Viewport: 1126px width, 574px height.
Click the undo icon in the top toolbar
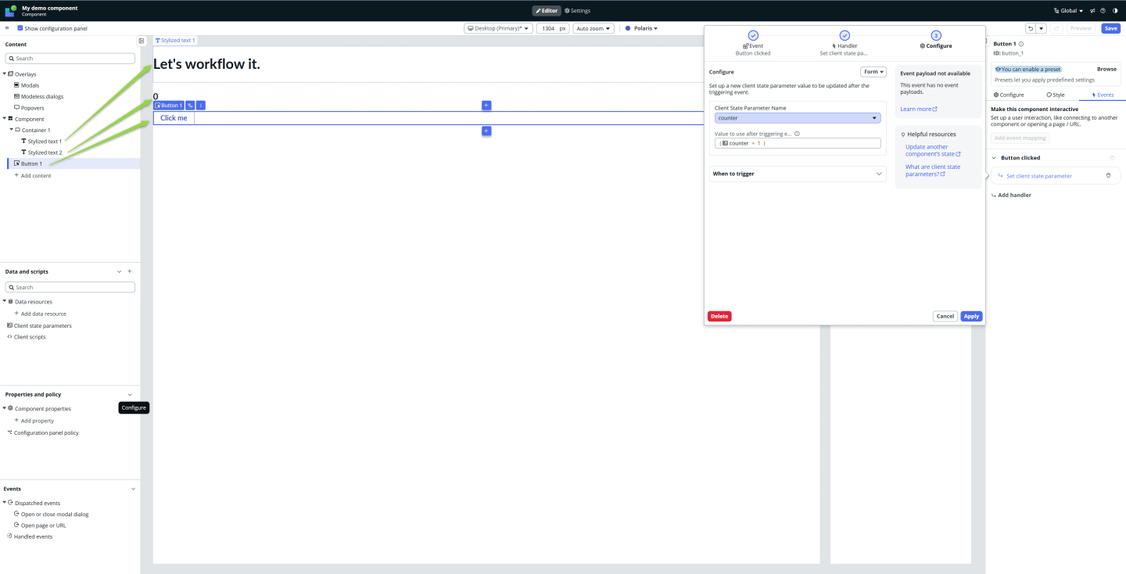pyautogui.click(x=1031, y=27)
